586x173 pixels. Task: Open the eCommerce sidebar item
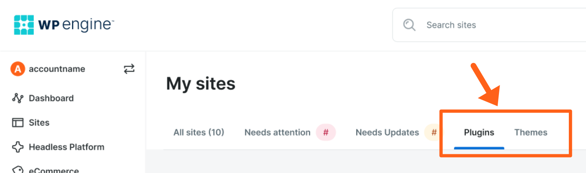coord(53,171)
